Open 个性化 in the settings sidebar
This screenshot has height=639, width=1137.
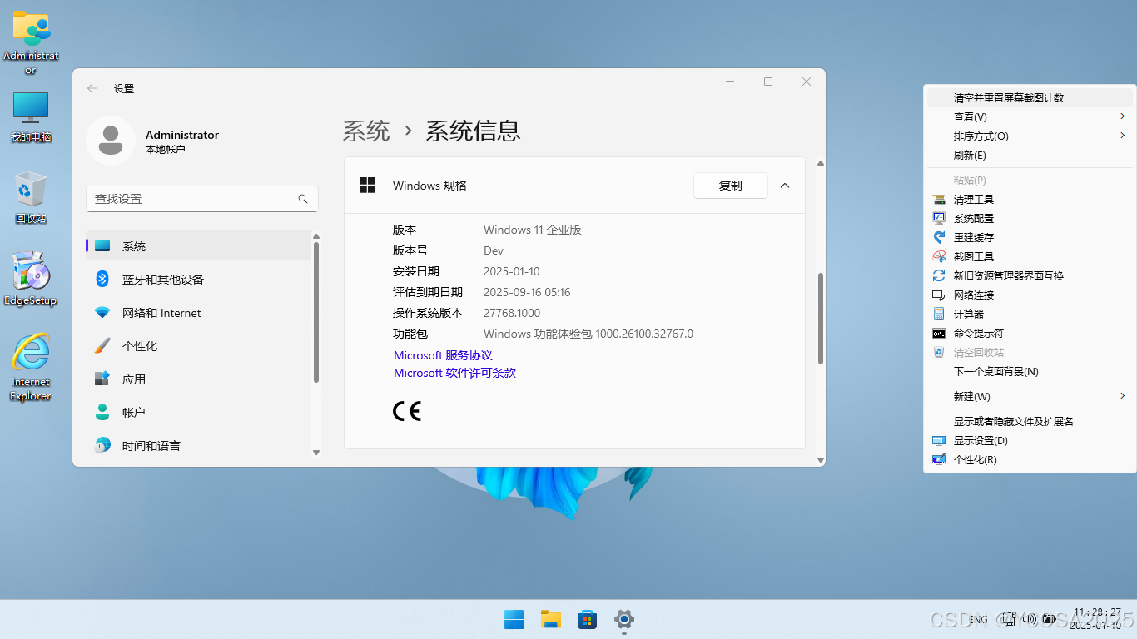click(x=198, y=346)
